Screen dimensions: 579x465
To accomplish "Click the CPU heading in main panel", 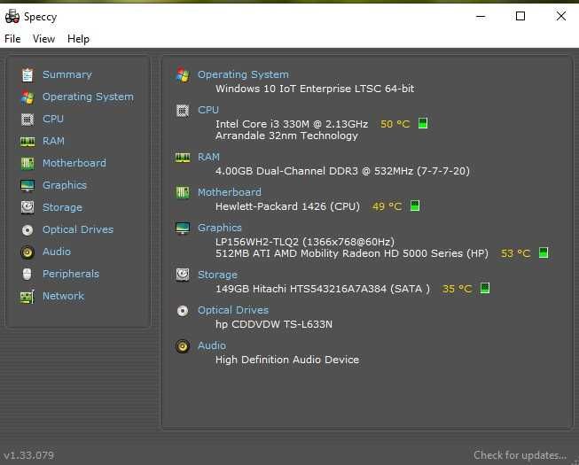I will (208, 110).
